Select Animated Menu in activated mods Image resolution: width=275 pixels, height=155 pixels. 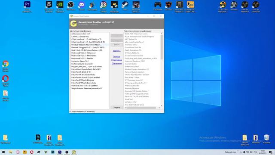[x=131, y=45]
